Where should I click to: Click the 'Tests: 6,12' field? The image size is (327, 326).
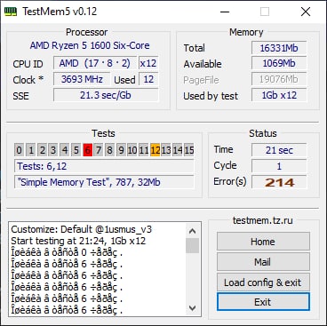pos(104,166)
